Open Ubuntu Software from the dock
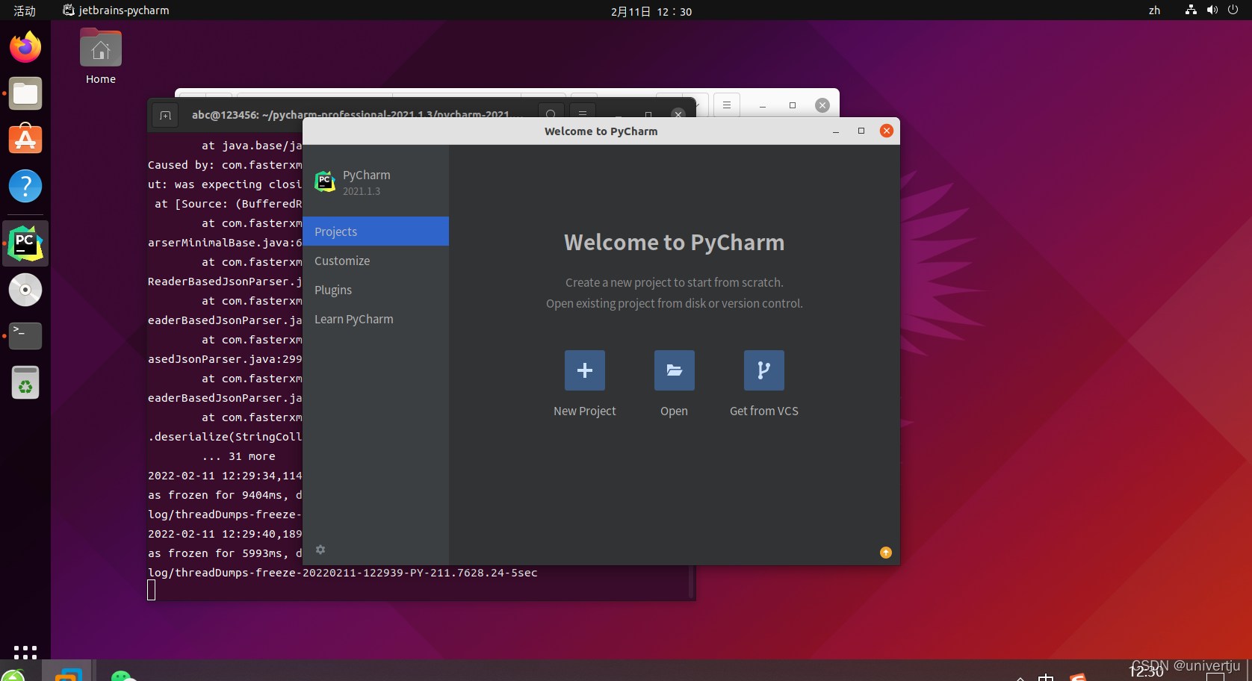This screenshot has height=681, width=1252. click(x=25, y=140)
